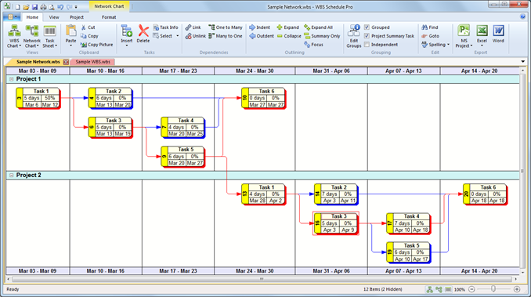The image size is (531, 297).
Task: Click the red Delete task icon
Action: [143, 31]
